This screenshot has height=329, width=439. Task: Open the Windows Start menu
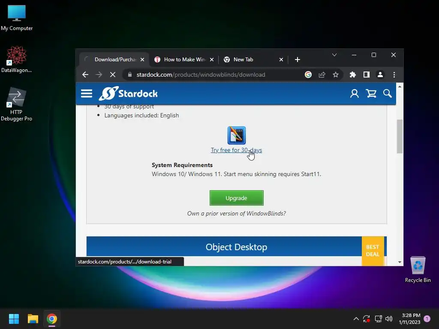click(x=14, y=319)
